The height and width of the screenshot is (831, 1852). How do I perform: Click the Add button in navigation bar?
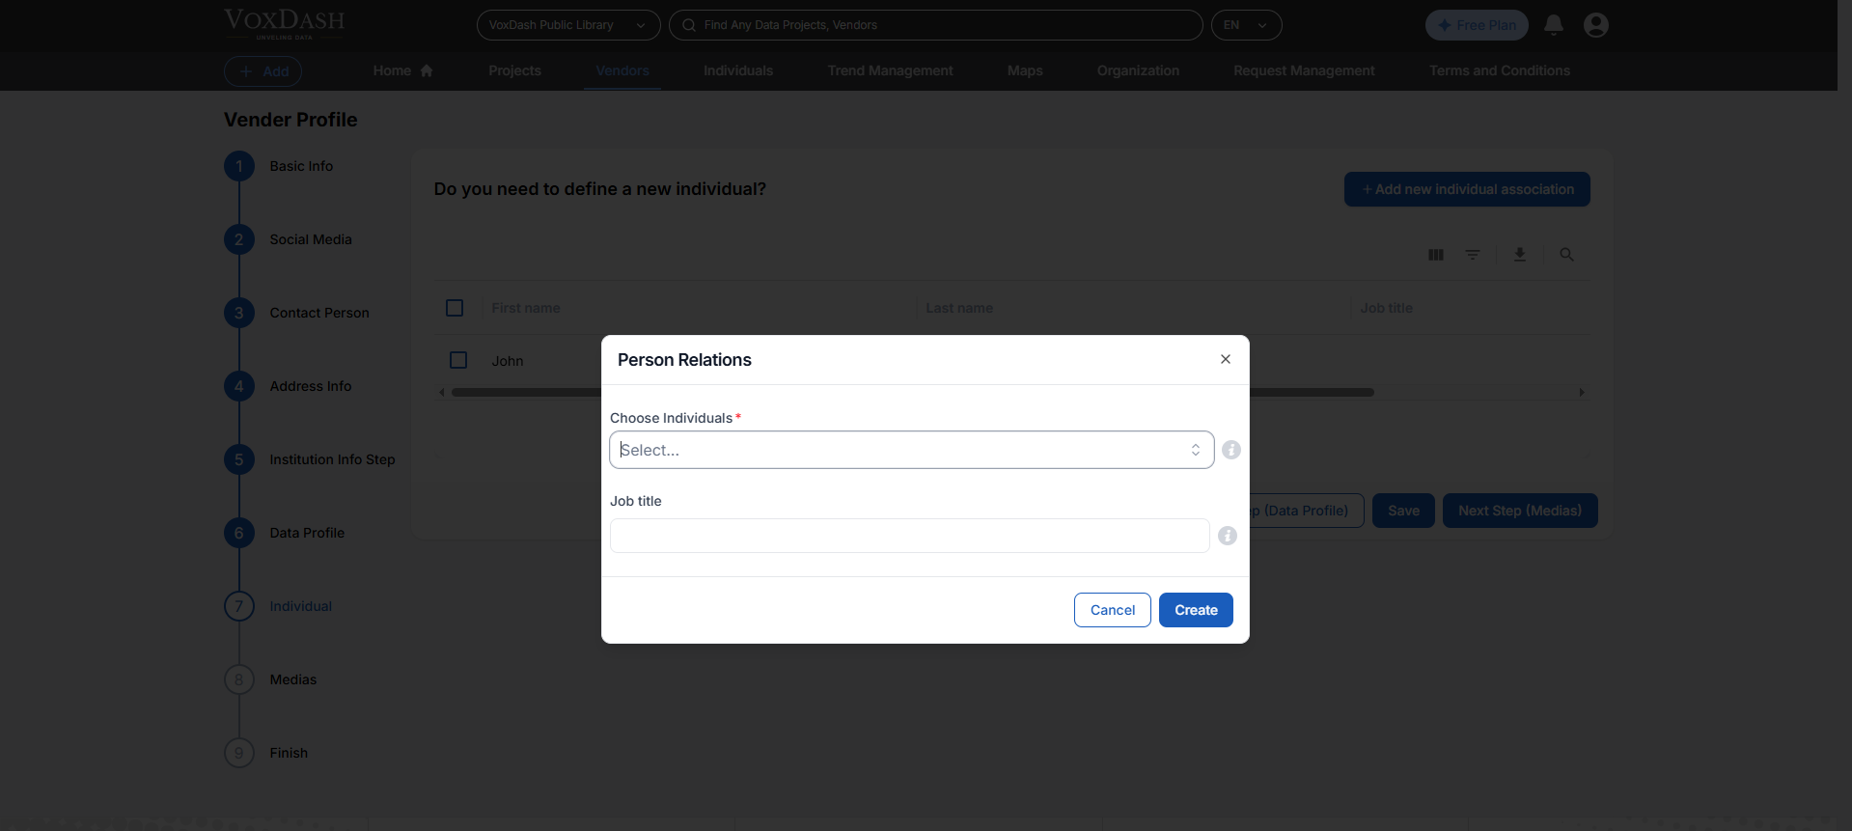click(x=263, y=71)
